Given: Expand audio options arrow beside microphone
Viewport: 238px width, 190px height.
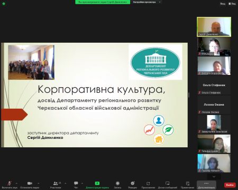Looking at the screenshot, I should (x=16, y=183).
